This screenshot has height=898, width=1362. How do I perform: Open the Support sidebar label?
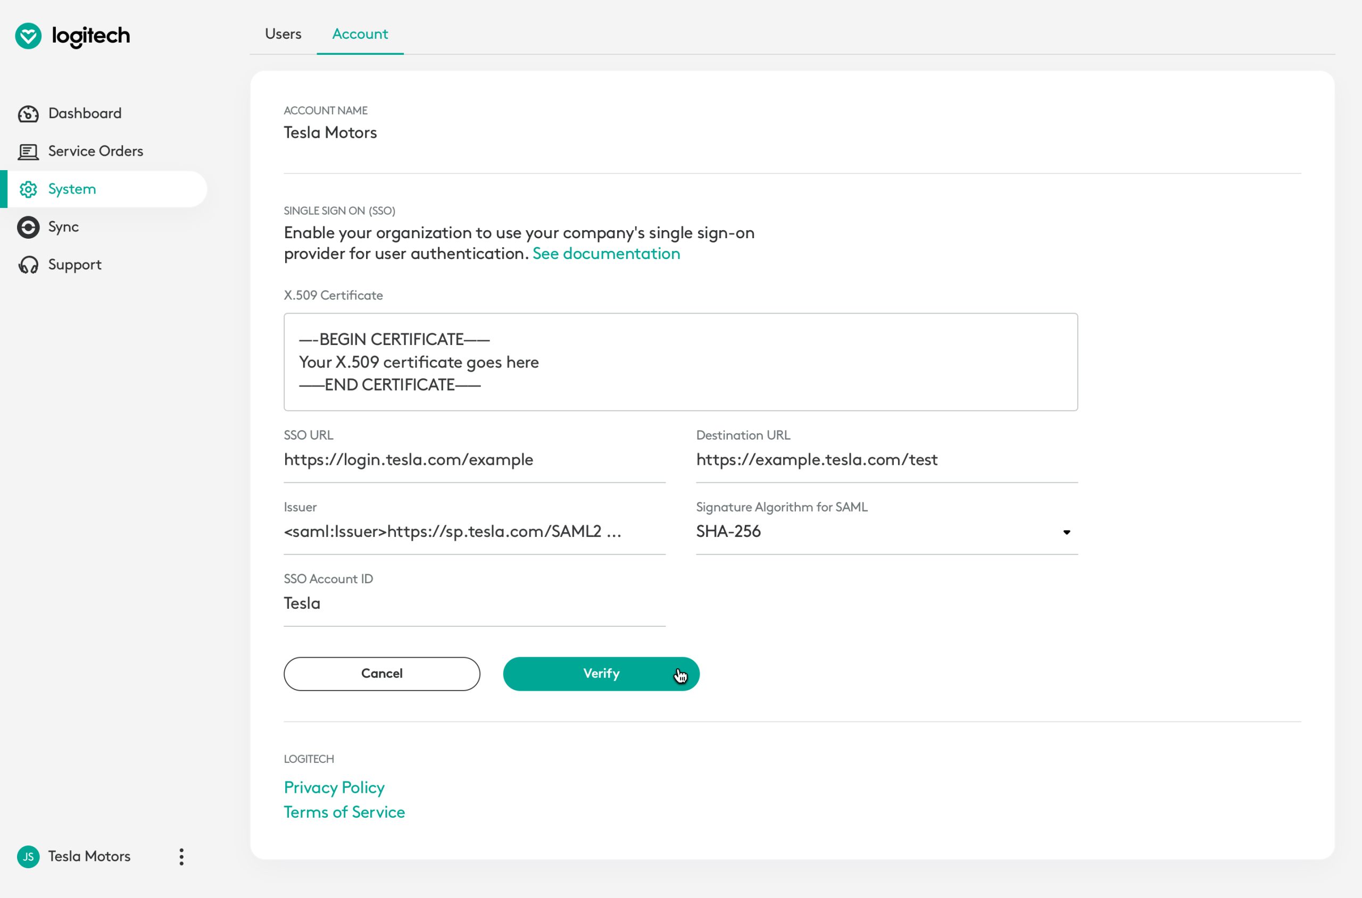point(75,265)
